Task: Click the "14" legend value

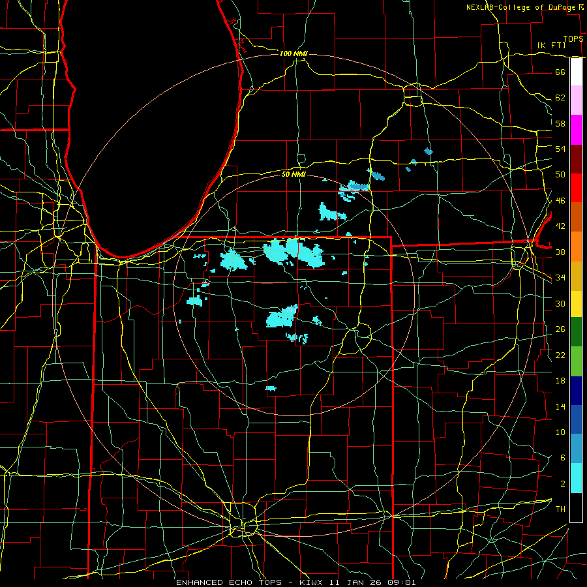Action: tap(560, 406)
